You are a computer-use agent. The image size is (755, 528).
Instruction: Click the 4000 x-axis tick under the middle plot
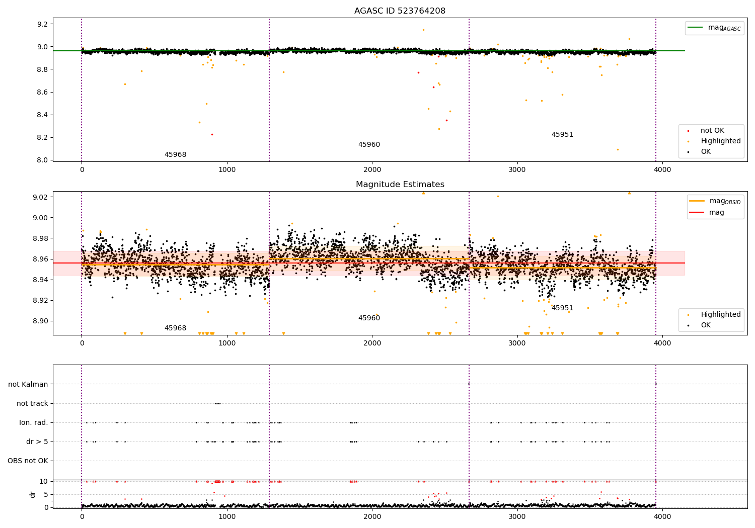(x=662, y=343)
